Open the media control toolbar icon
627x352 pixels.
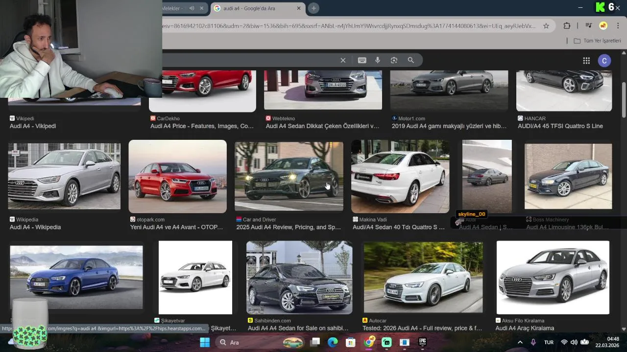coord(589,26)
